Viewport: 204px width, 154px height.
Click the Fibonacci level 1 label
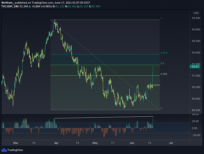[161, 18]
